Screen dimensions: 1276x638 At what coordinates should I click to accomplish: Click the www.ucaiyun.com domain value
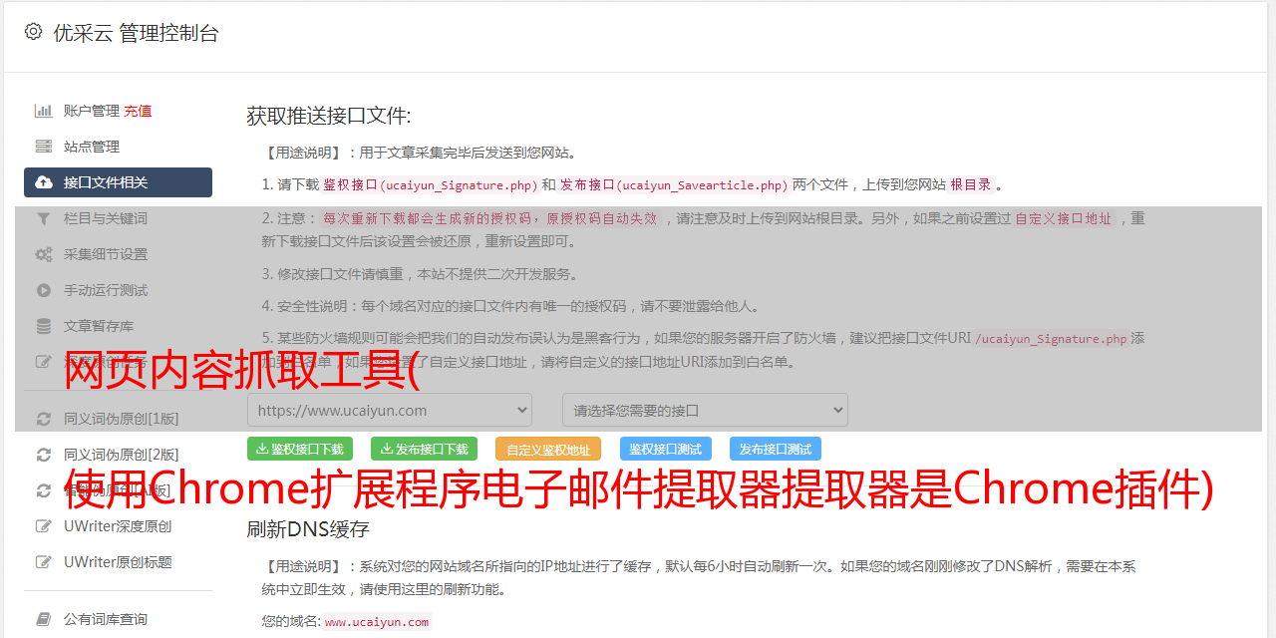point(377,622)
